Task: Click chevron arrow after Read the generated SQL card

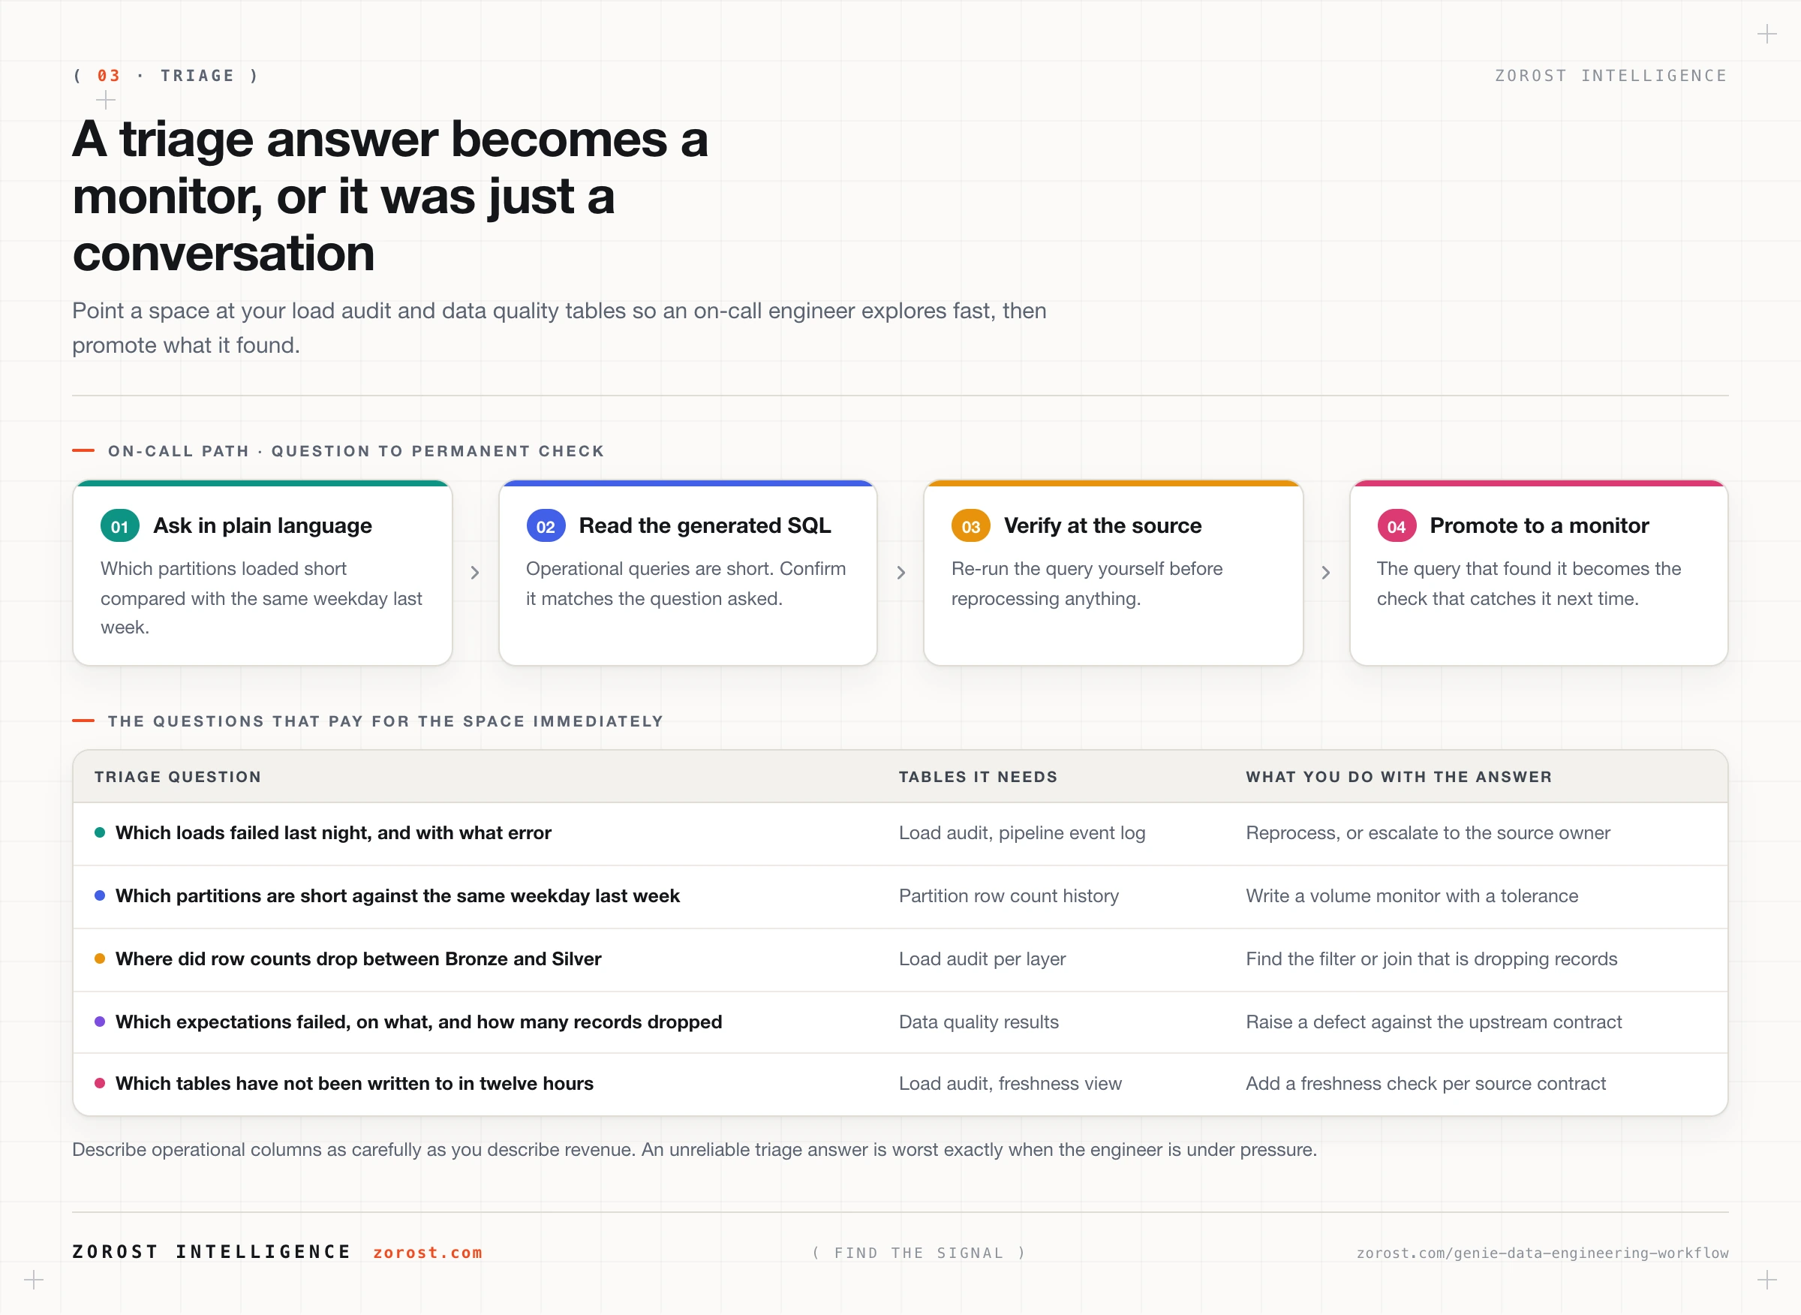Action: click(901, 573)
